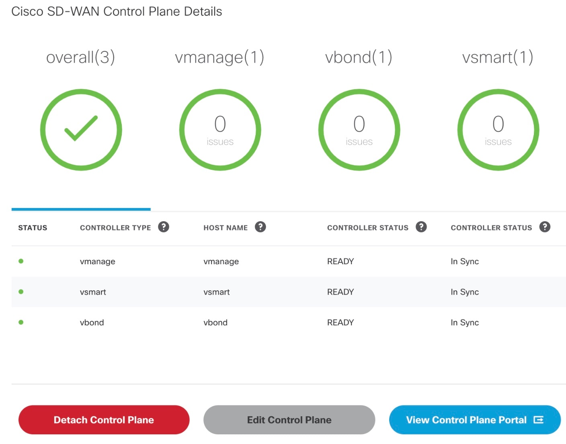Click Edit Control Plane button
The image size is (566, 444).
coord(289,420)
